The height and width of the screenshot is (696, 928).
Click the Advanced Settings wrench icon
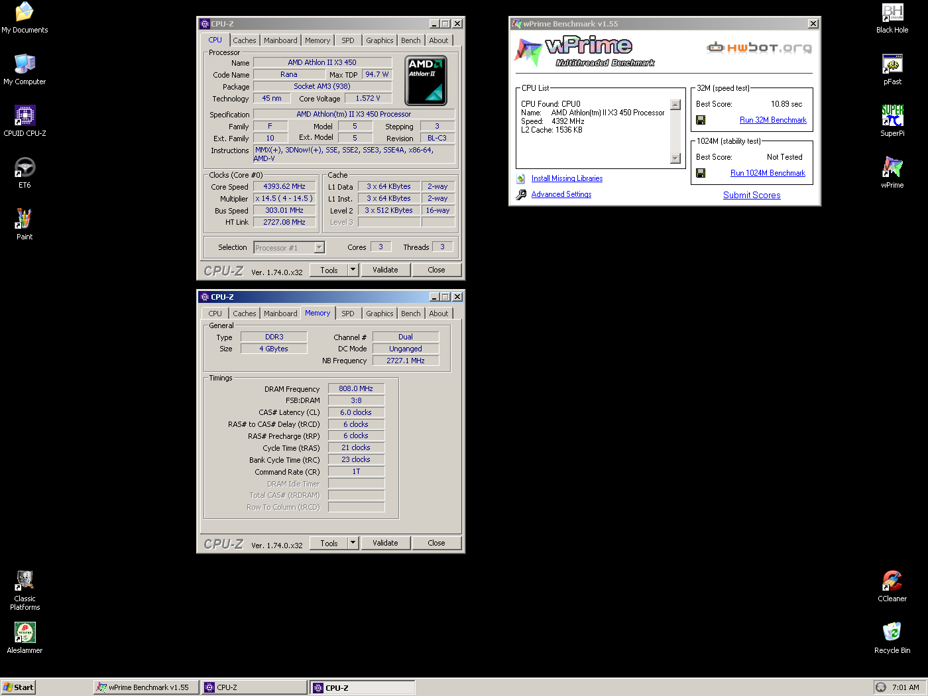pos(521,194)
